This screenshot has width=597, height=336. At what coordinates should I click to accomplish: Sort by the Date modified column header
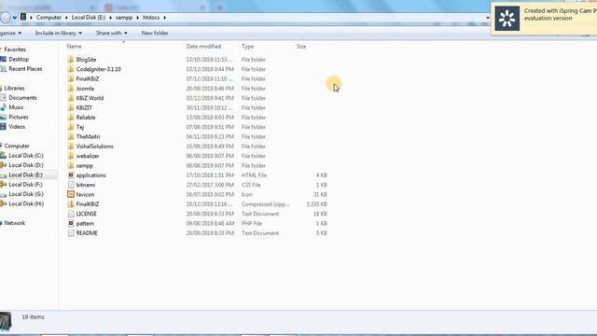pos(203,47)
